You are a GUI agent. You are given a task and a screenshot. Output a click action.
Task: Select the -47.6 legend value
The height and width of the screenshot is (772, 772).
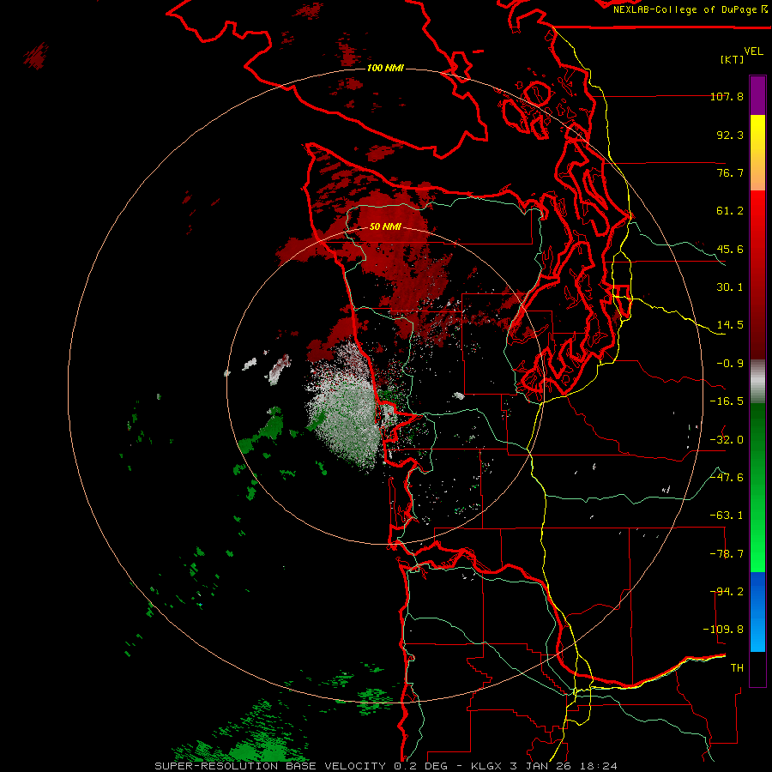click(x=727, y=478)
